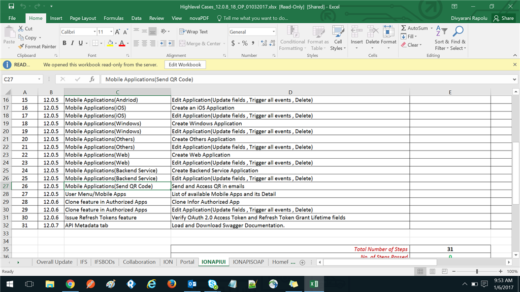Select the Format Painter brush
Screen dimensions: 520x292
21,46
